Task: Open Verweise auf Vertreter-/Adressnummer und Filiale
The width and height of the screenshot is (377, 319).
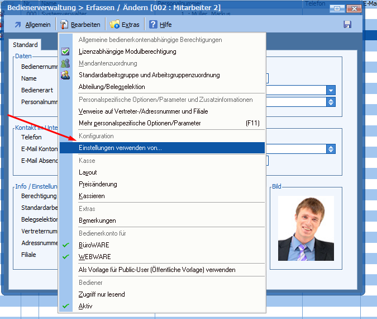Action: click(144, 111)
